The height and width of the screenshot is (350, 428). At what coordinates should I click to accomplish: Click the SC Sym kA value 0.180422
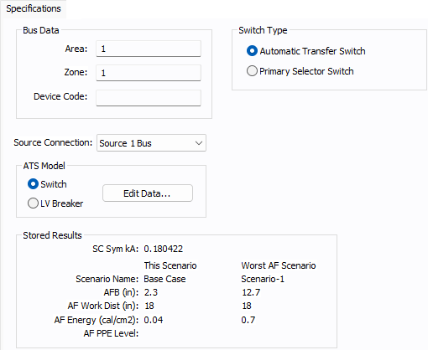(164, 249)
